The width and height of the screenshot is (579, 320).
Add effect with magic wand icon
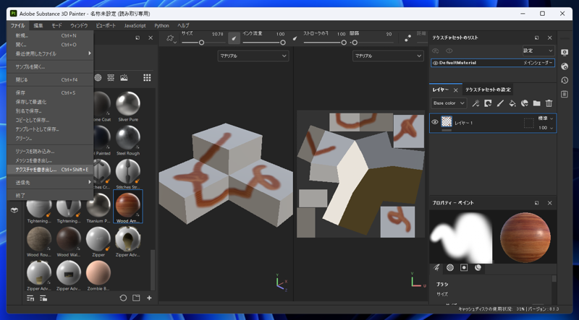point(476,103)
